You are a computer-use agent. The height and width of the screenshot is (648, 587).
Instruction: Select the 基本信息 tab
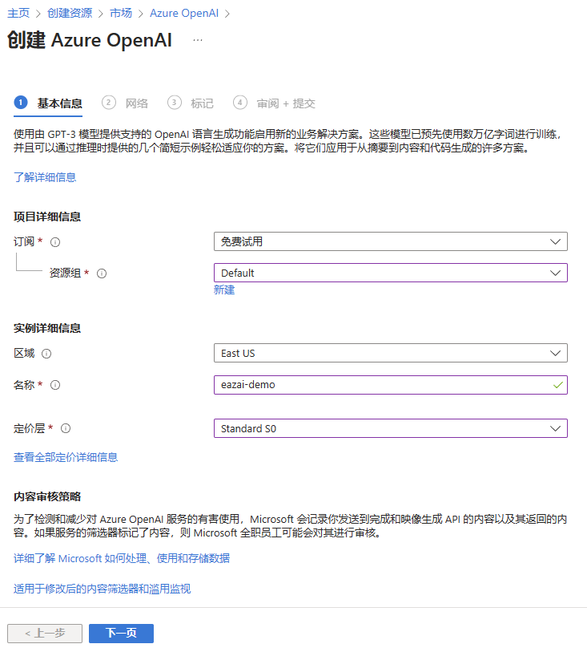point(48,103)
